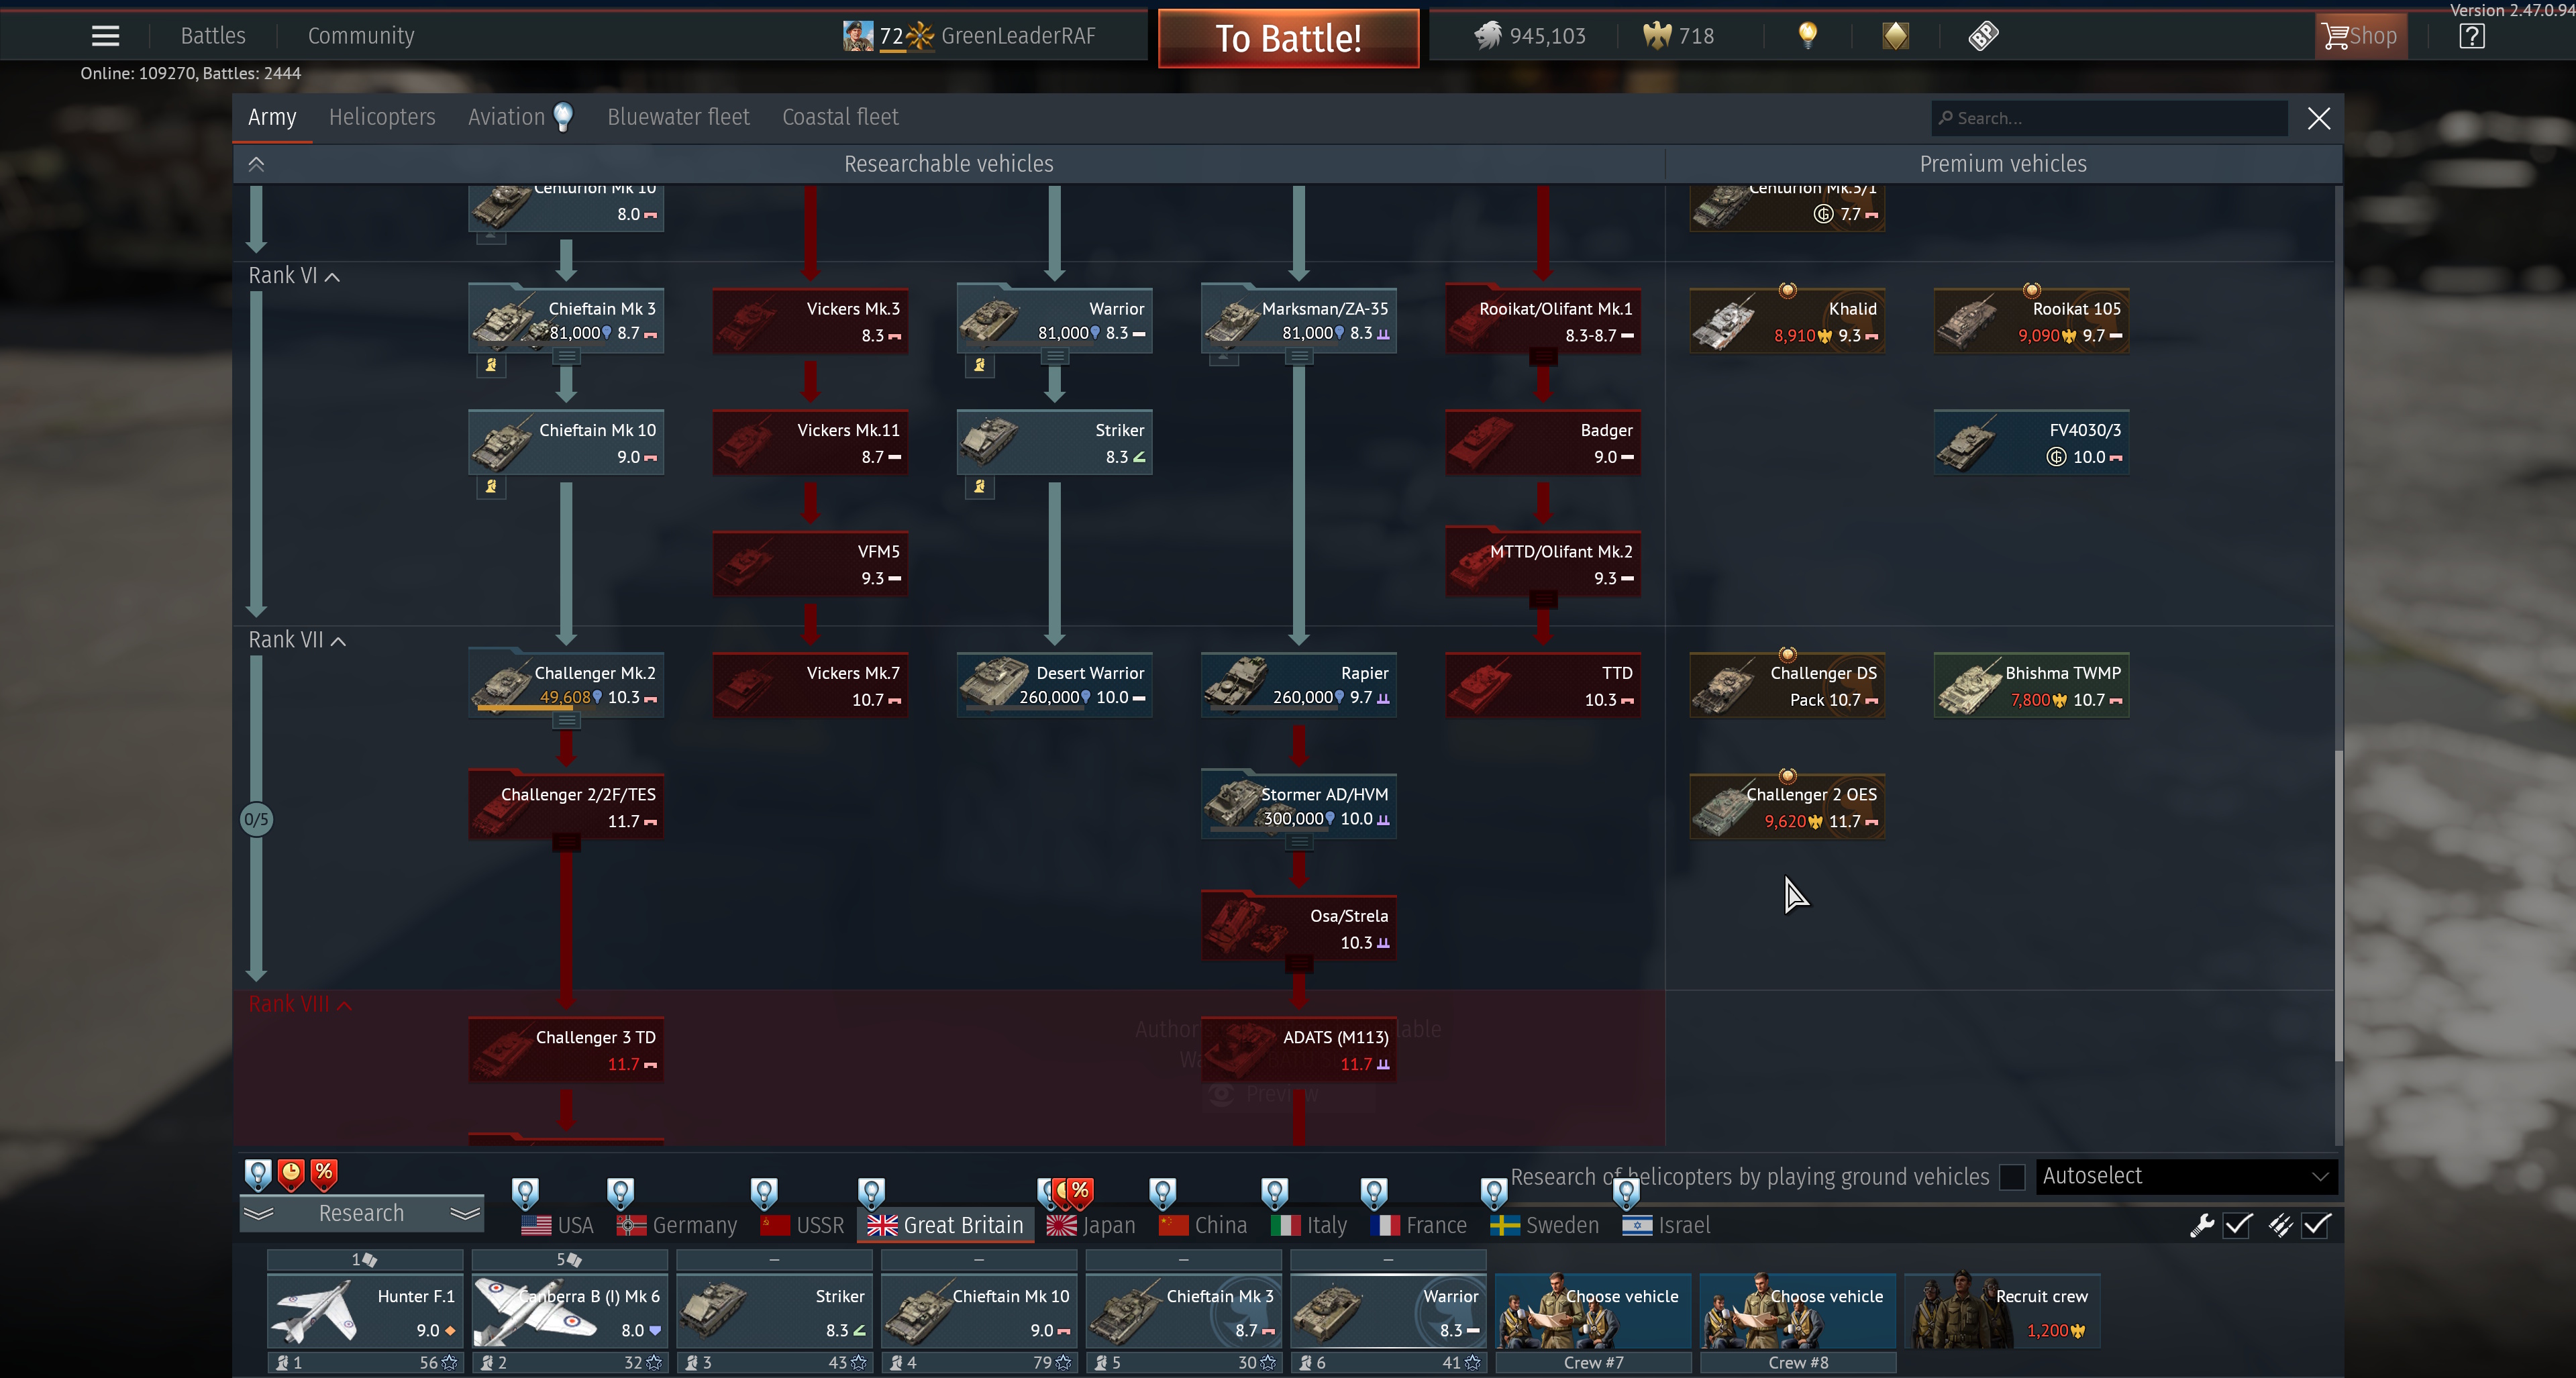Image resolution: width=2576 pixels, height=1378 pixels.
Task: Toggle the automatic repair checkbox
Action: (x=2238, y=1225)
